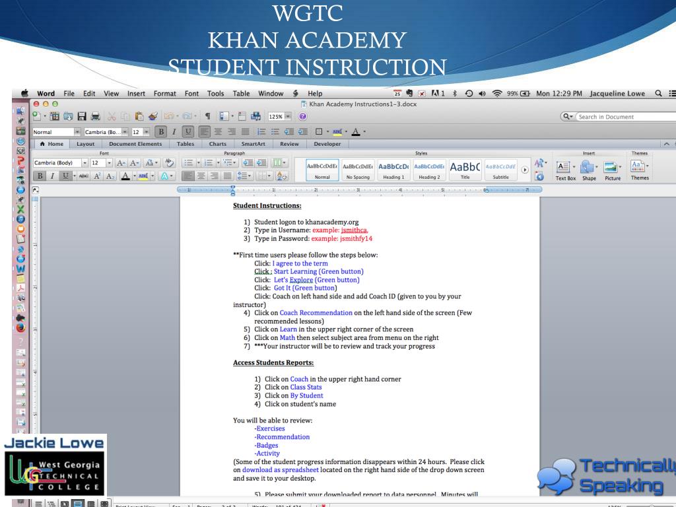Click Font Color A in Formatting toolbar
This screenshot has height=507, width=676.
point(356,131)
